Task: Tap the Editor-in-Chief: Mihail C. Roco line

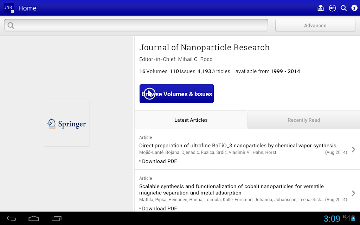Action: 176,59
